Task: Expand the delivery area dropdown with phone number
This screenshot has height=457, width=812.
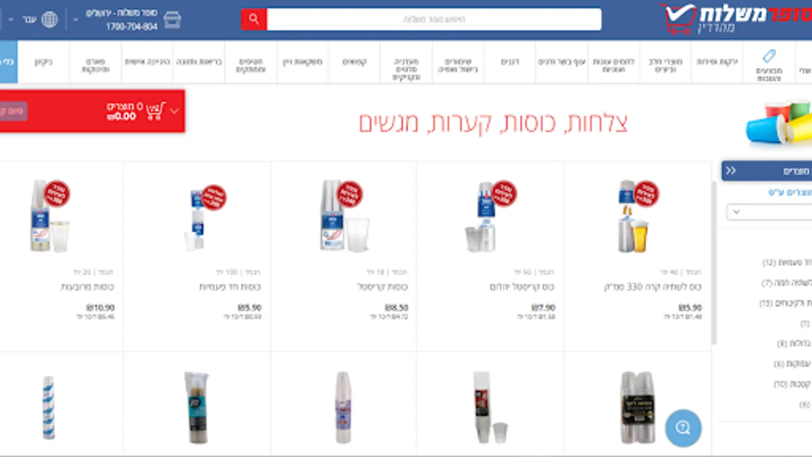Action: [75, 20]
